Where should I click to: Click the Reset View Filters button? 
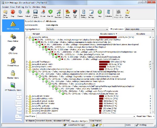point(144,116)
